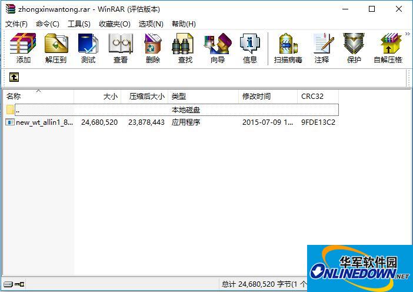Open the 选项(N) menu
Screen dimensions: 413x292
(x=151, y=24)
